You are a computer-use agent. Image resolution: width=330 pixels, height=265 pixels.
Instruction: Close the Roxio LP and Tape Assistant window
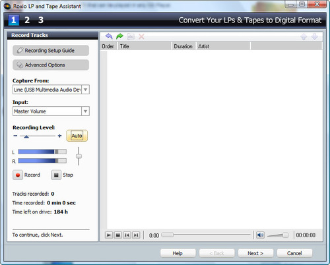(317, 5)
